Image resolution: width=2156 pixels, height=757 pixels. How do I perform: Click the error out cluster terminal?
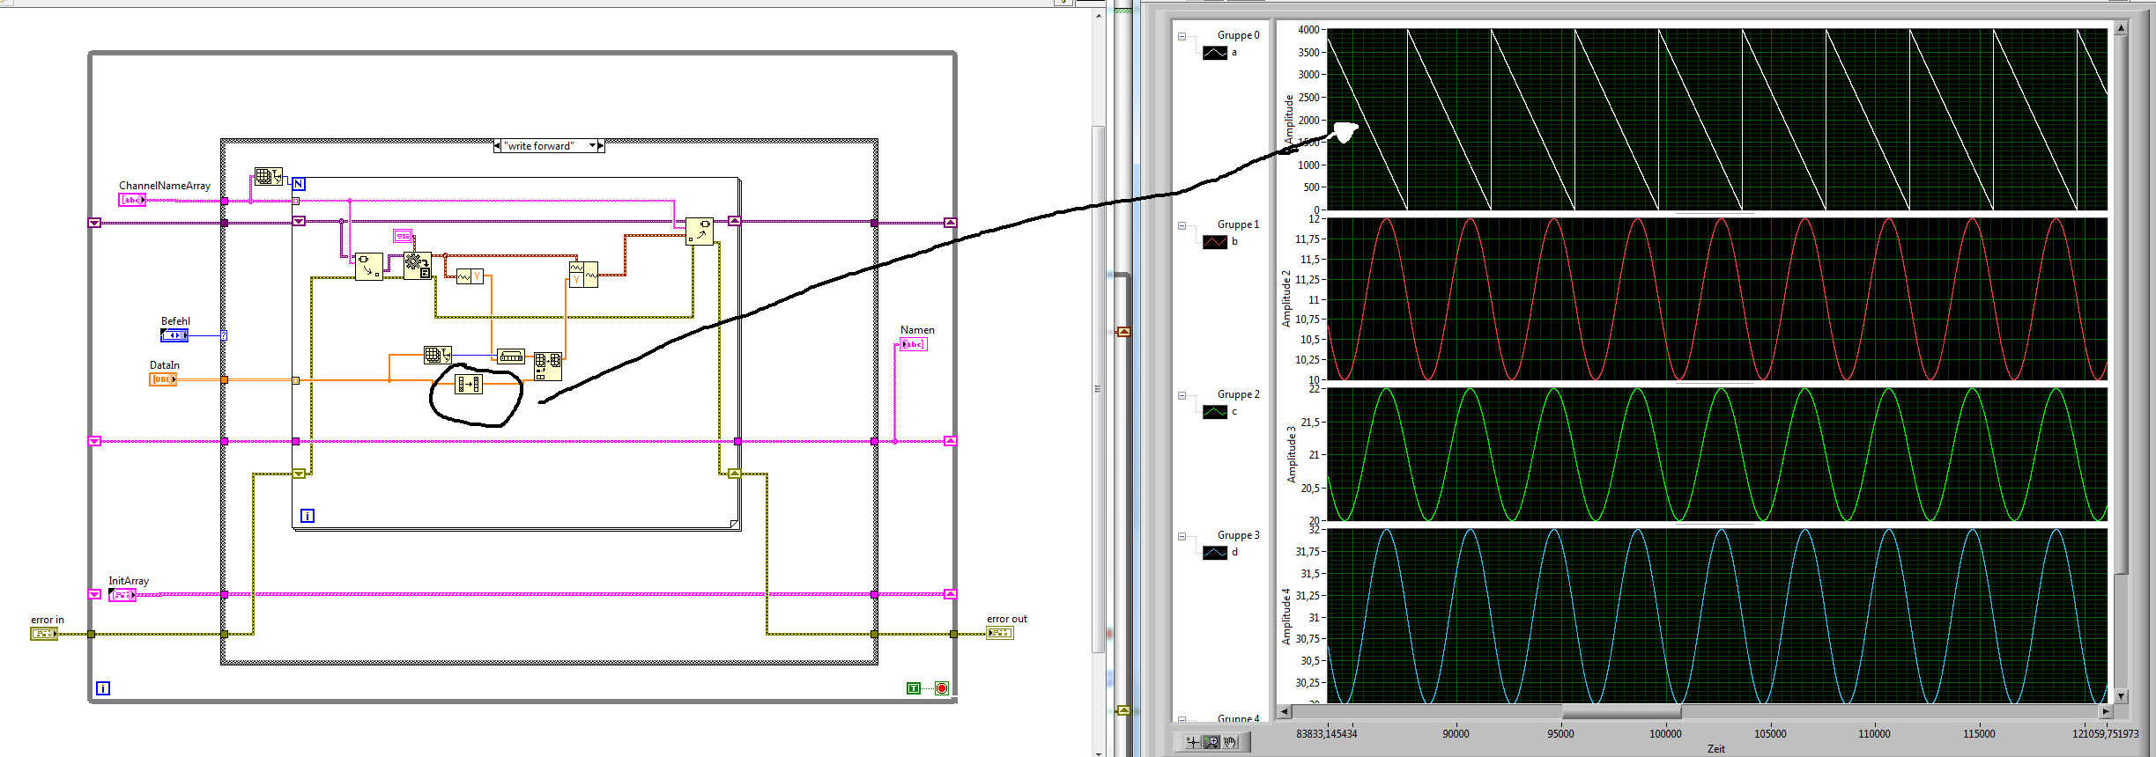pyautogui.click(x=1000, y=633)
